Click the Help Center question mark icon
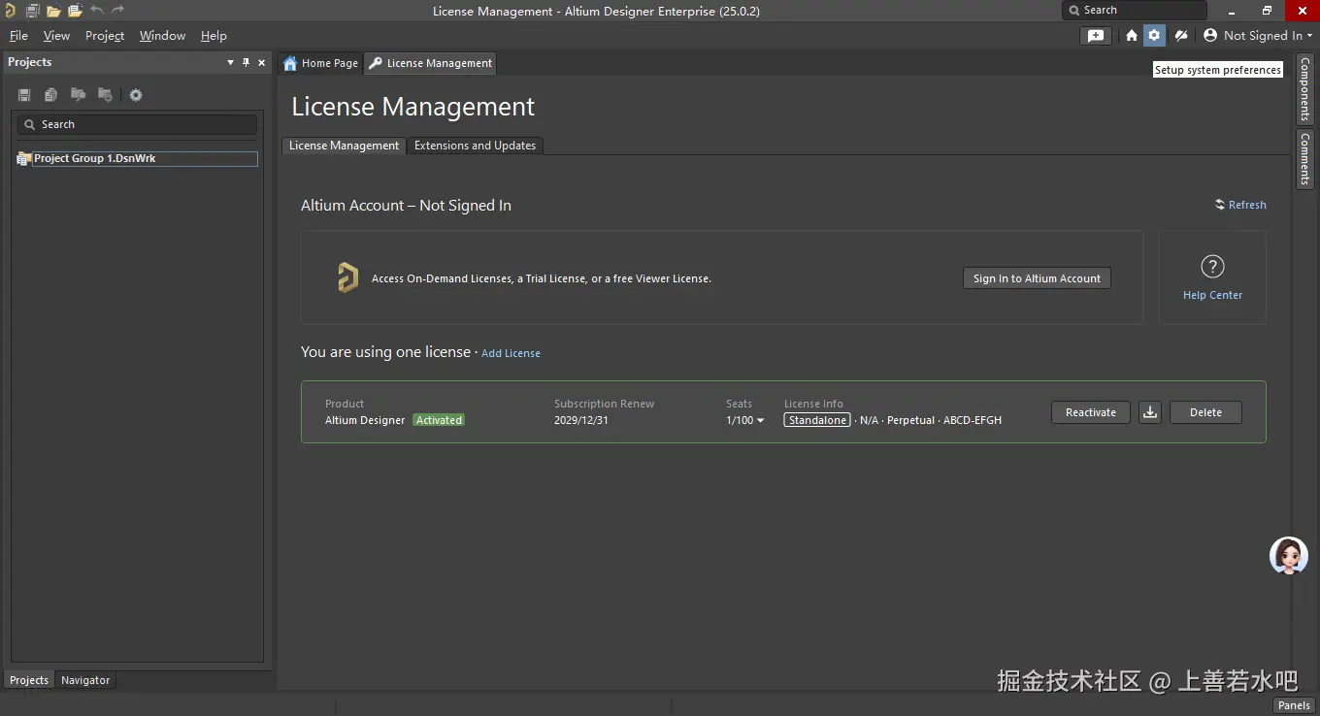The image size is (1320, 716). 1212,267
